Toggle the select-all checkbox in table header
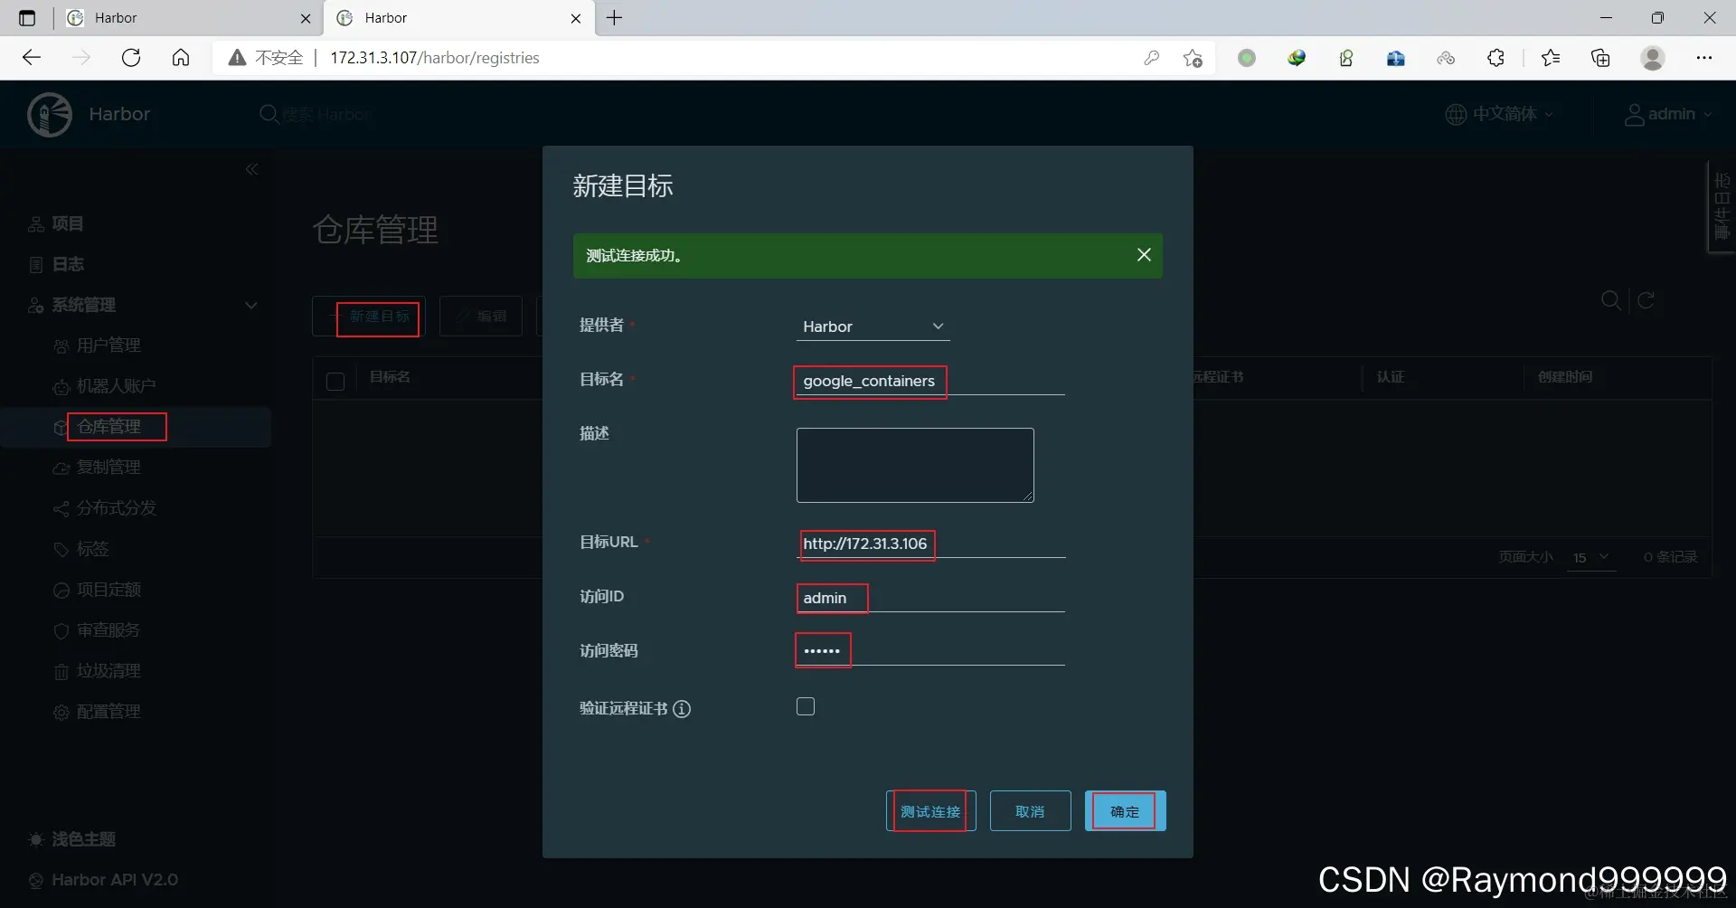This screenshot has width=1736, height=908. point(335,381)
